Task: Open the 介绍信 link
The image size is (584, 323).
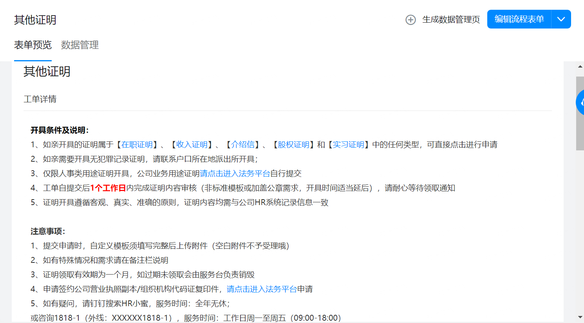Action: pyautogui.click(x=243, y=145)
